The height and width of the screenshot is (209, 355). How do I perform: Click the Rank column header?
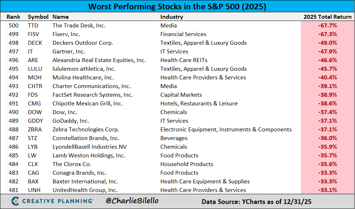[14, 17]
